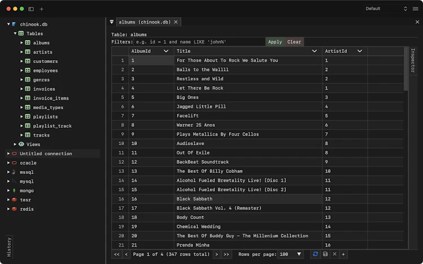Open the tab list dropdown arrow

coord(112,22)
